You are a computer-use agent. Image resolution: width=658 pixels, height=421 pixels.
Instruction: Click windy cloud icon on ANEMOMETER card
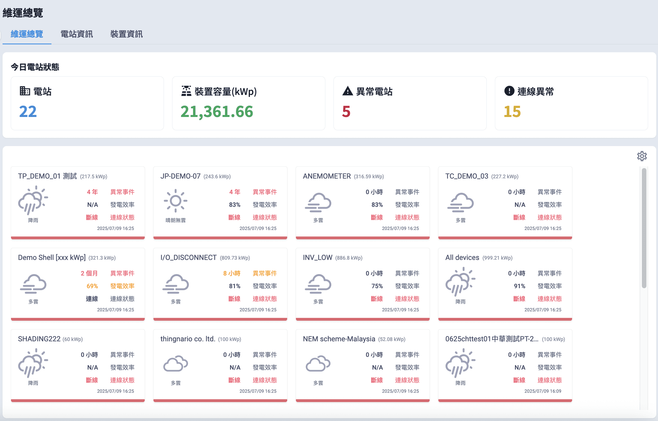318,202
